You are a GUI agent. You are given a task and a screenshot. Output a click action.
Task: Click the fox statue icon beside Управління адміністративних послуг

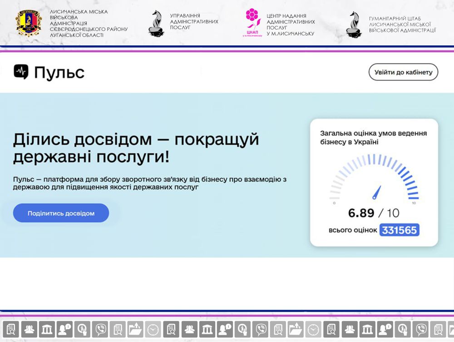coord(156,24)
